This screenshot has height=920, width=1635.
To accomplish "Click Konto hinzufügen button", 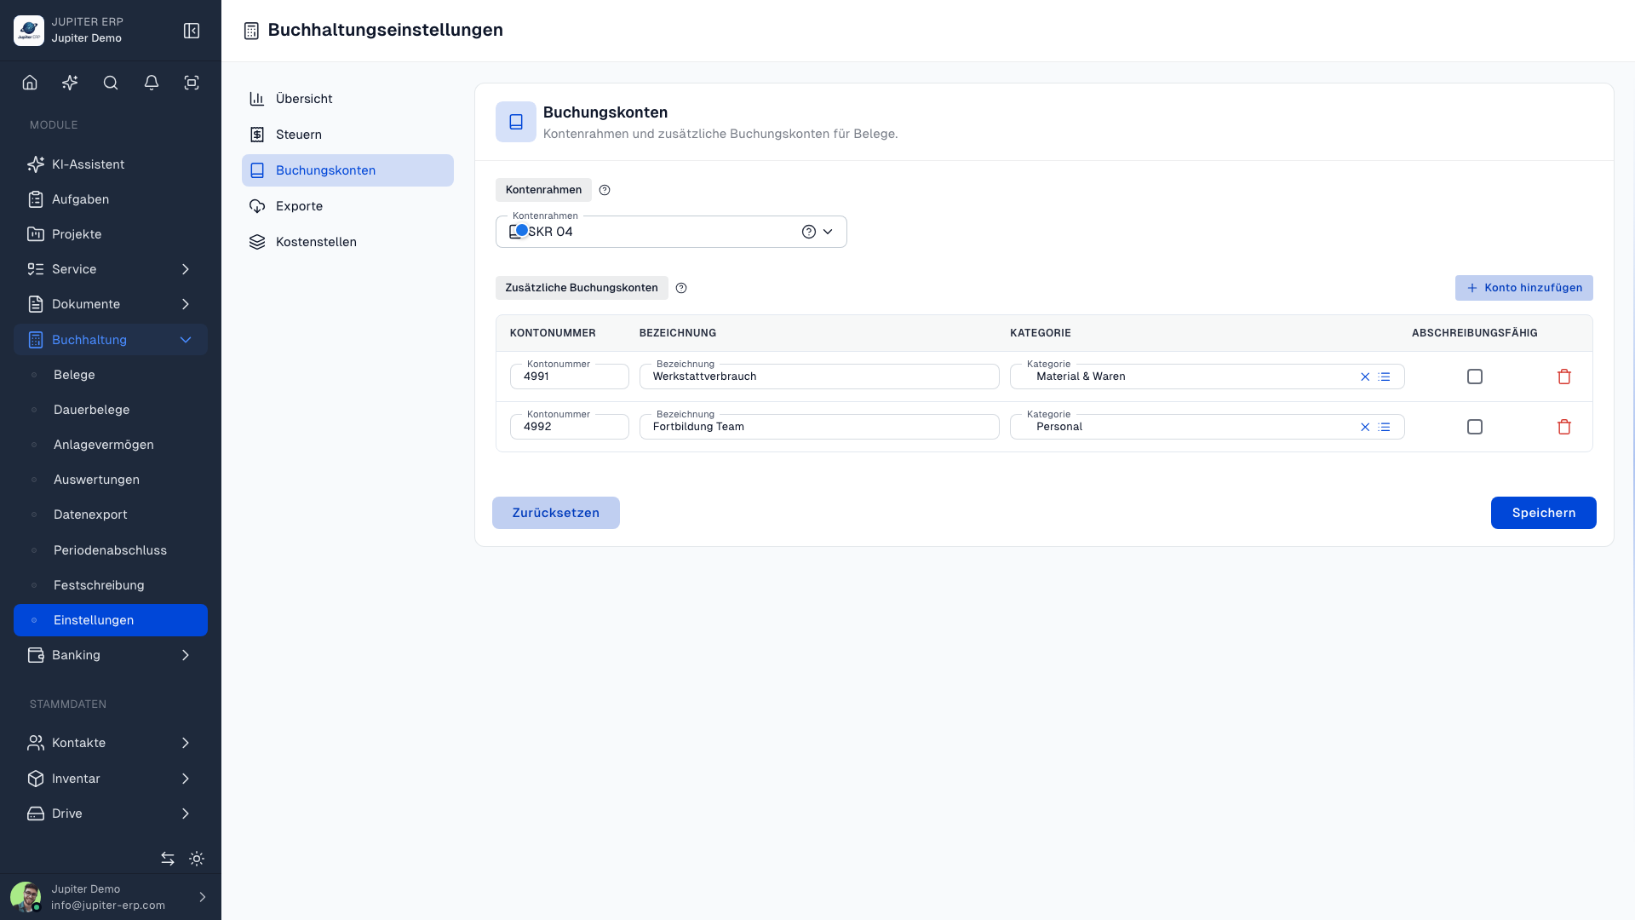I will pyautogui.click(x=1523, y=288).
